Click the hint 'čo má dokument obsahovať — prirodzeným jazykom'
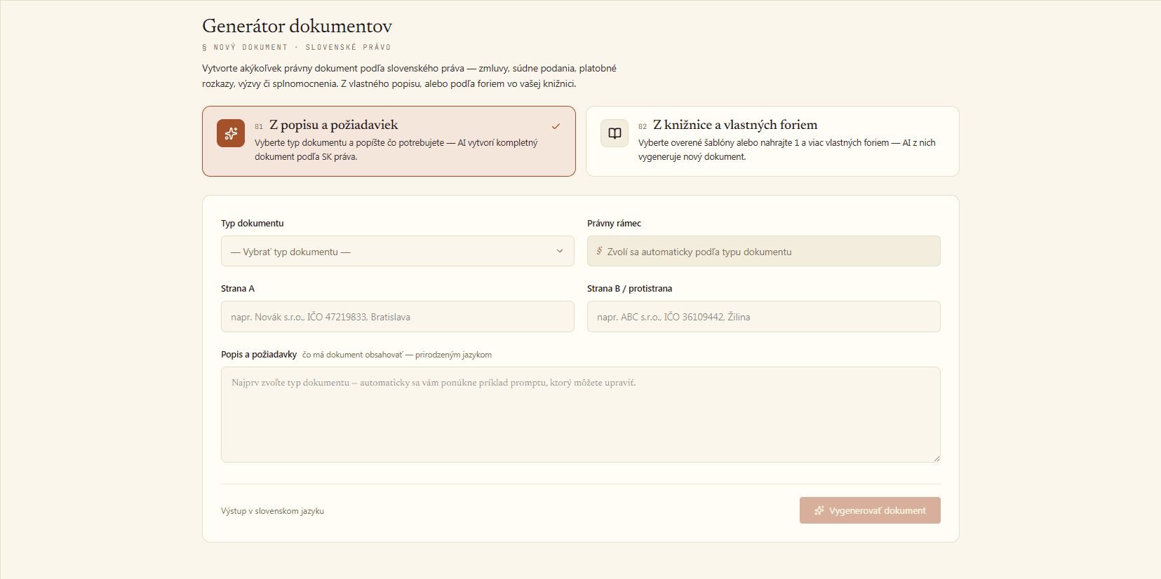1161x579 pixels. point(397,355)
